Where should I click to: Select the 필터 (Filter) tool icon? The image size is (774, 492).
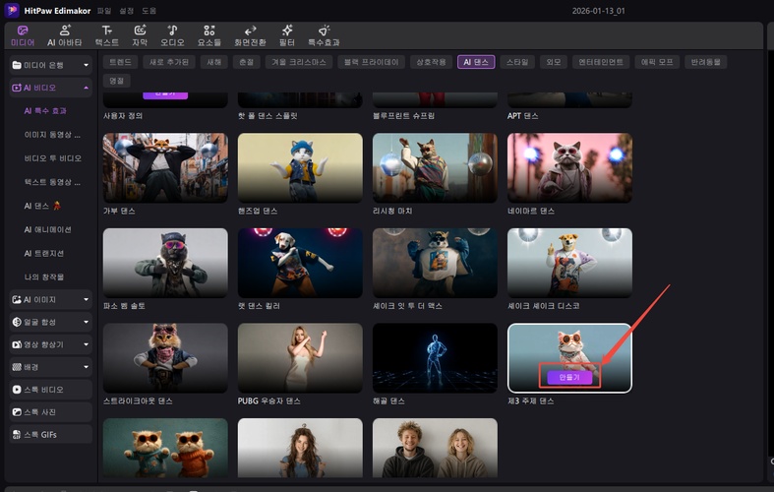coord(287,35)
